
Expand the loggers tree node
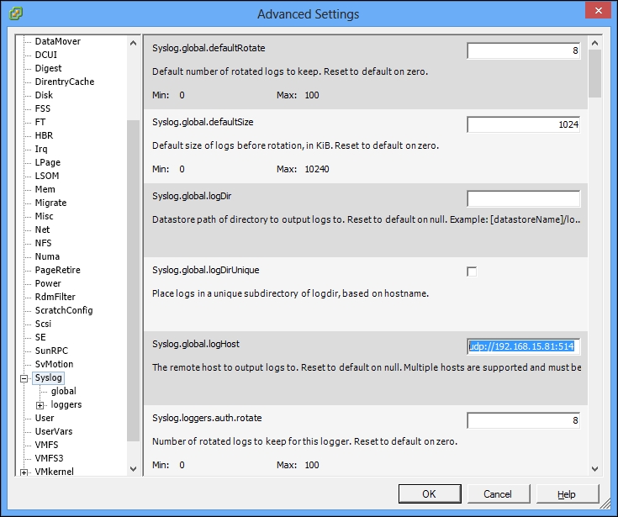tap(40, 405)
